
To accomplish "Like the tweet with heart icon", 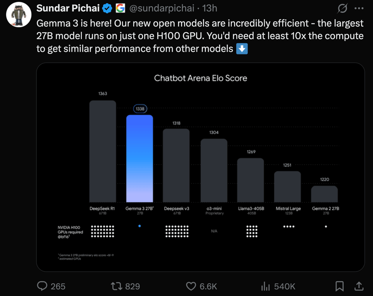I will tap(191, 286).
